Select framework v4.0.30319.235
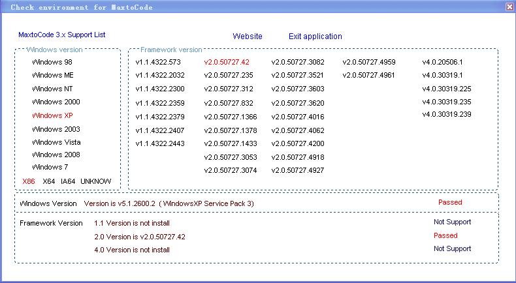 pos(447,102)
